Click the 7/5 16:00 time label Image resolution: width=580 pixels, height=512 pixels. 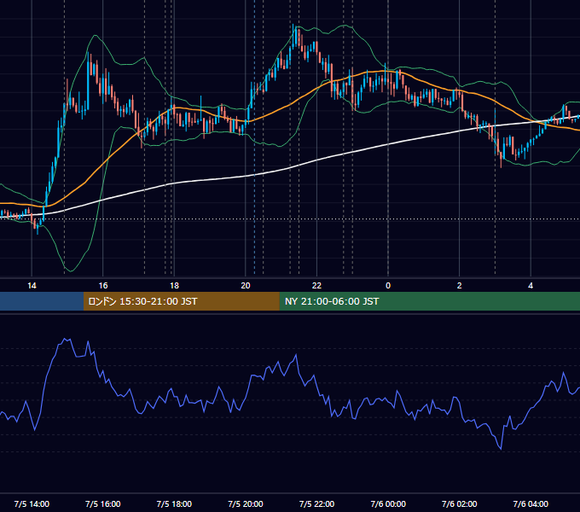(x=103, y=503)
